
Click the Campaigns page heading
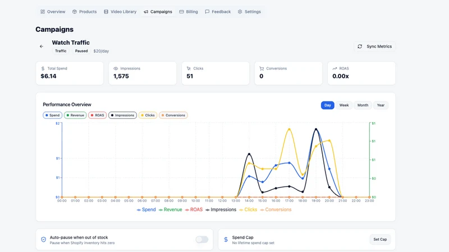[54, 30]
